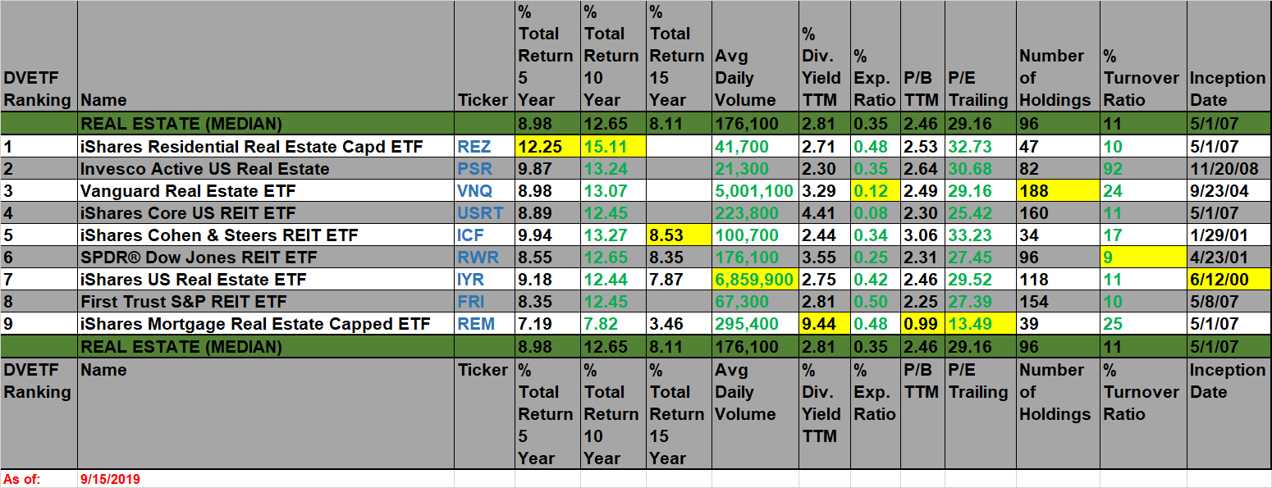This screenshot has height=488, width=1272.
Task: Select the 41,700 average daily volume cell
Action: point(755,147)
